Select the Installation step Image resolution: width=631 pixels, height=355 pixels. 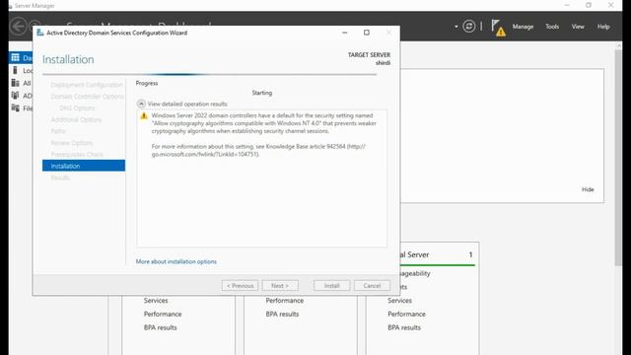coord(84,166)
